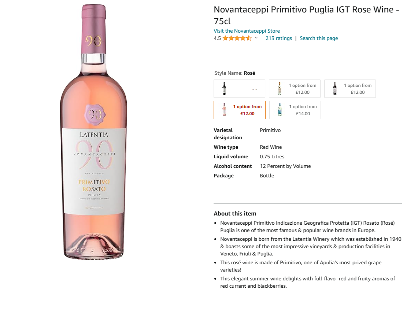Click the About this item heading
Image resolution: width=407 pixels, height=313 pixels.
235,213
